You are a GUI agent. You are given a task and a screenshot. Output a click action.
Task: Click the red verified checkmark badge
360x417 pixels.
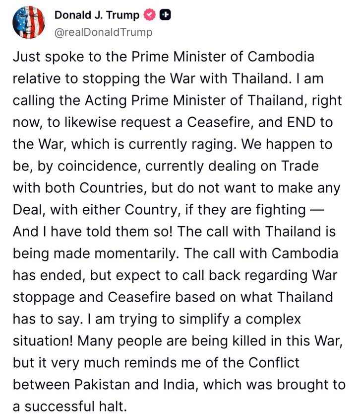click(149, 15)
